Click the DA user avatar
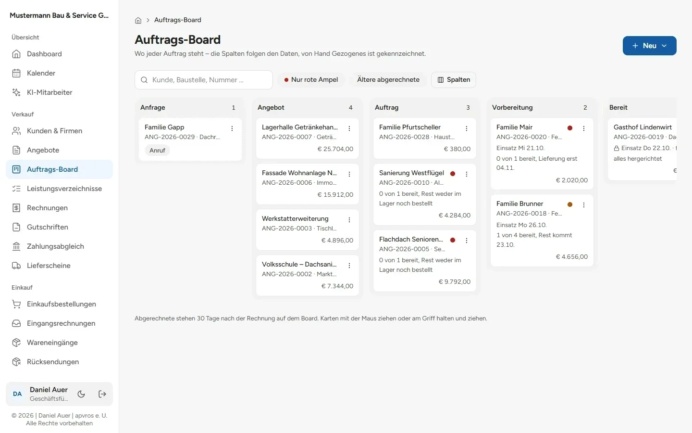Screen dimensions: 692x433 (17, 394)
